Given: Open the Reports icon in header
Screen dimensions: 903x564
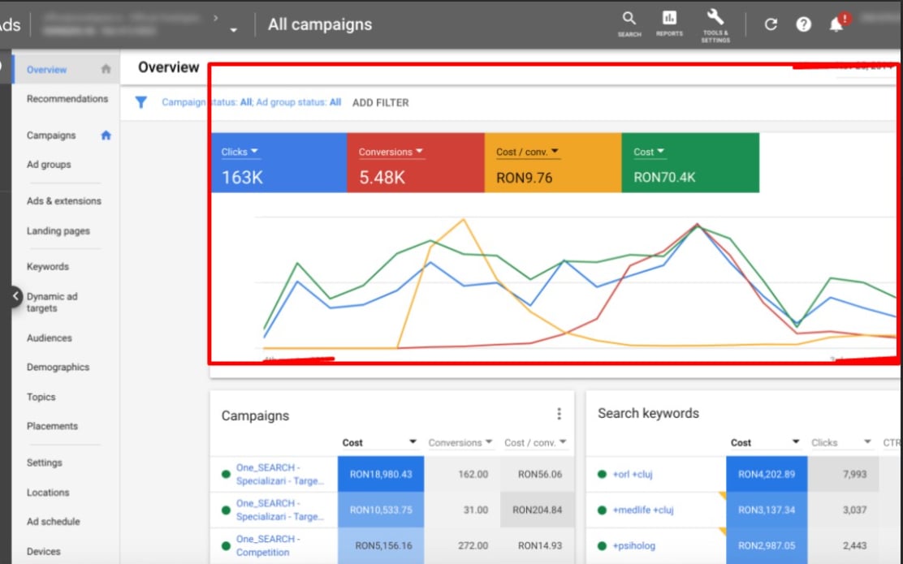Looking at the screenshot, I should tap(669, 19).
